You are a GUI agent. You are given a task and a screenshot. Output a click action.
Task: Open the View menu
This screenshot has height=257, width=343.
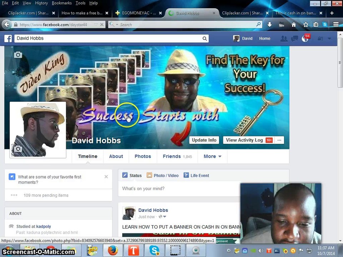(27, 3)
